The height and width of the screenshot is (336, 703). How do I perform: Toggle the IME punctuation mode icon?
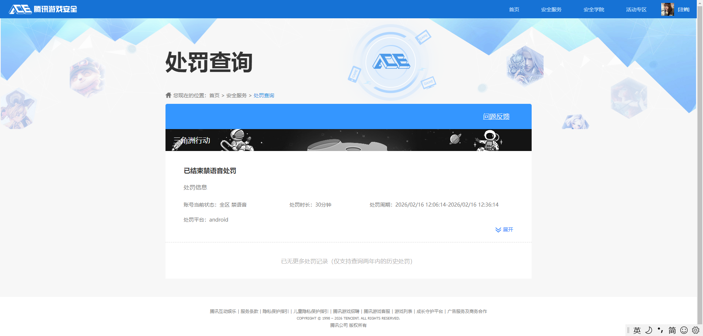660,330
